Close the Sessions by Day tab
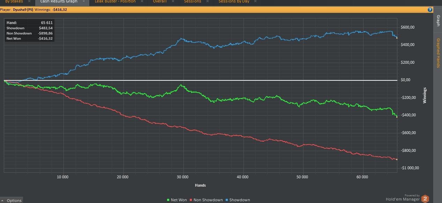442x203 pixels. pos(256,1)
